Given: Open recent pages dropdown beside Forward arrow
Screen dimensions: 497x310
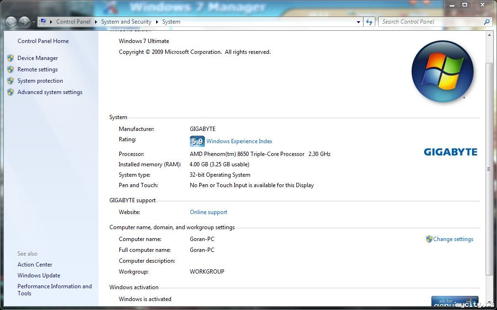Looking at the screenshot, I should coord(33,23).
